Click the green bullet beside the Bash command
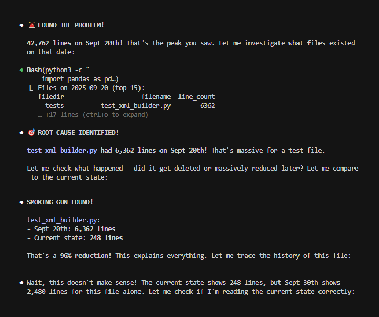 (22, 70)
